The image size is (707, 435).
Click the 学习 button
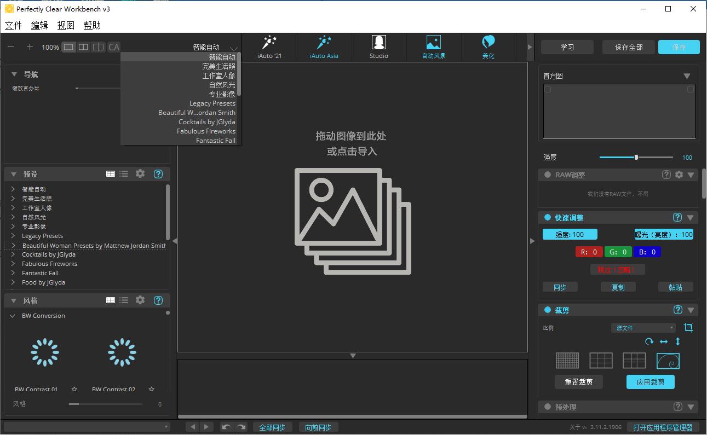tap(567, 47)
